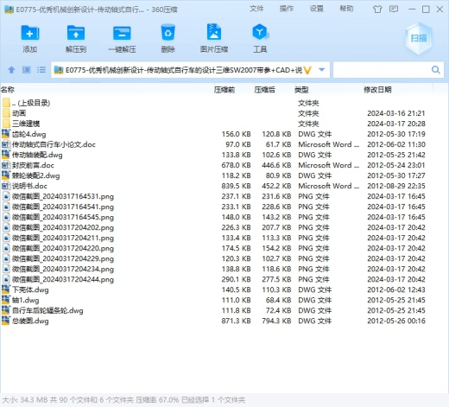Select 微信截图_20240317204244.png file name
Viewport: 449px width, 407px height.
pyautogui.click(x=63, y=279)
